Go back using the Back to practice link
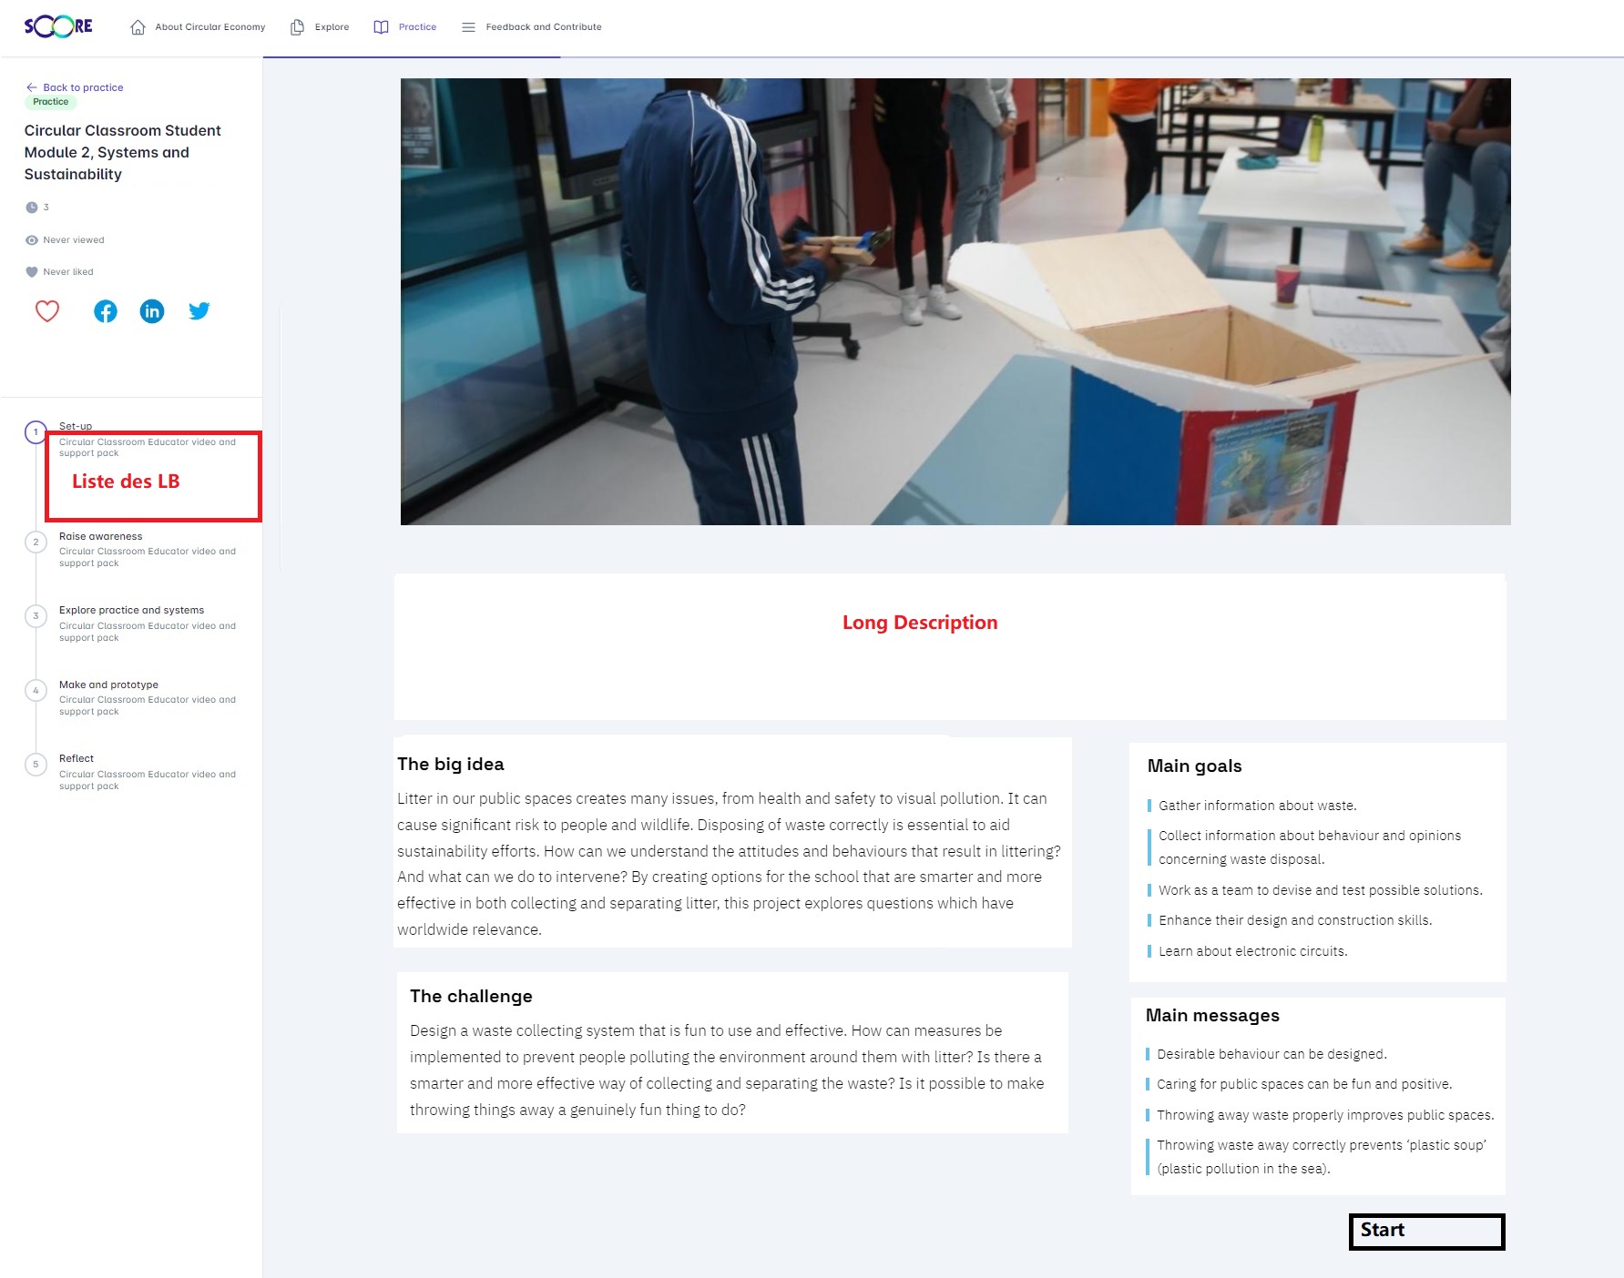The image size is (1624, 1278). [82, 87]
